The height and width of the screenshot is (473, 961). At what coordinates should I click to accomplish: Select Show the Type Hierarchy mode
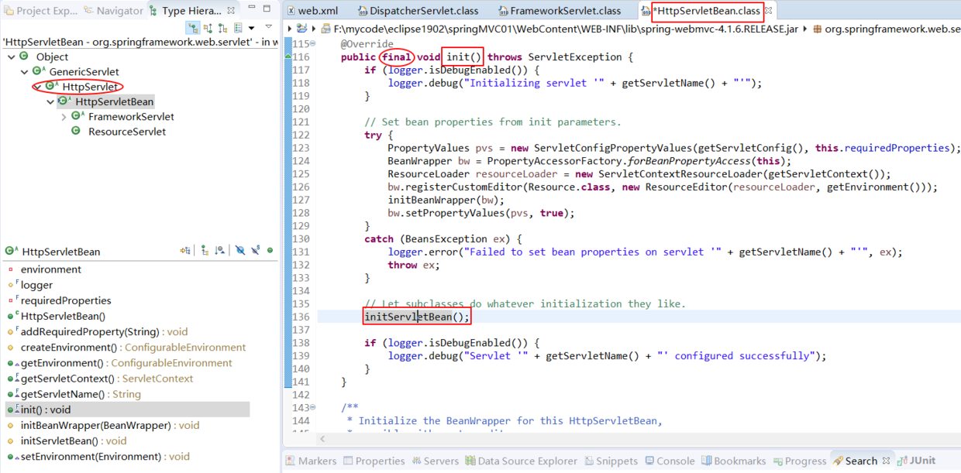tap(193, 27)
